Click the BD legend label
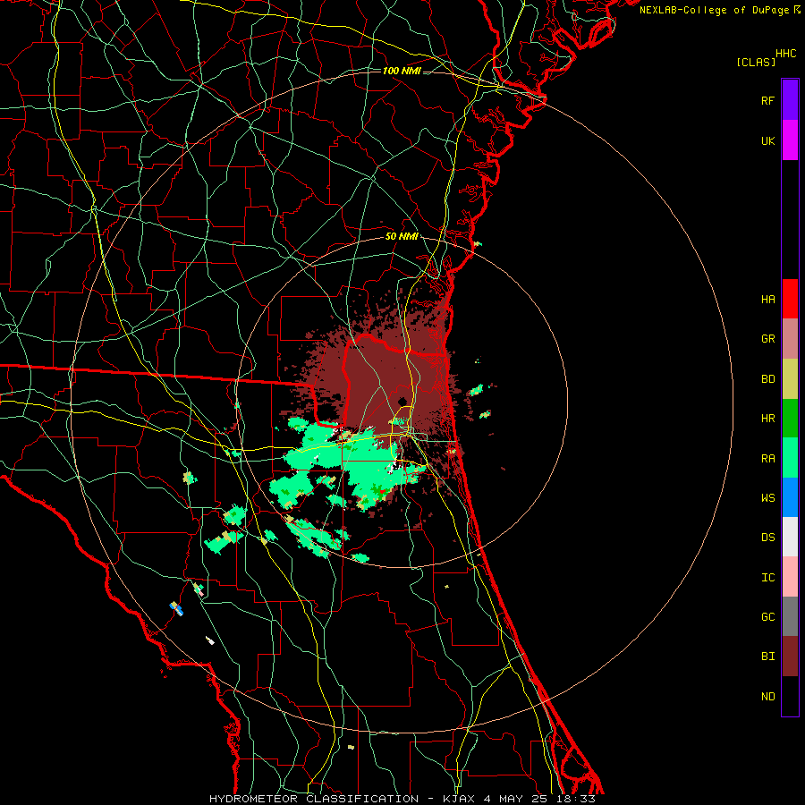Screen dimensions: 805x805 click(767, 379)
